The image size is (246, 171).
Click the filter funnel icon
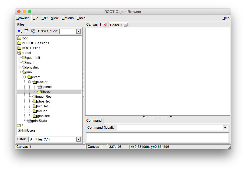(x=26, y=31)
